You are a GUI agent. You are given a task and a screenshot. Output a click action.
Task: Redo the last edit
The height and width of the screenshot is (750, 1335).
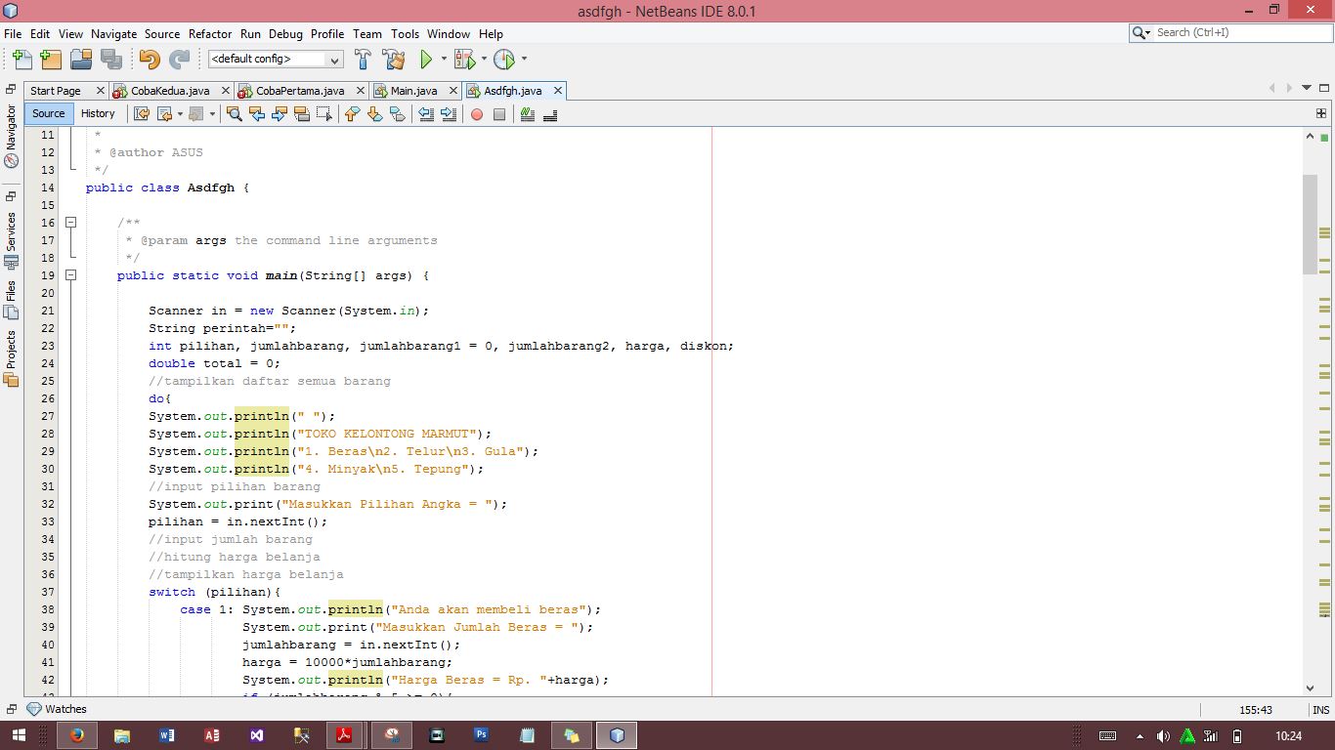tap(181, 60)
